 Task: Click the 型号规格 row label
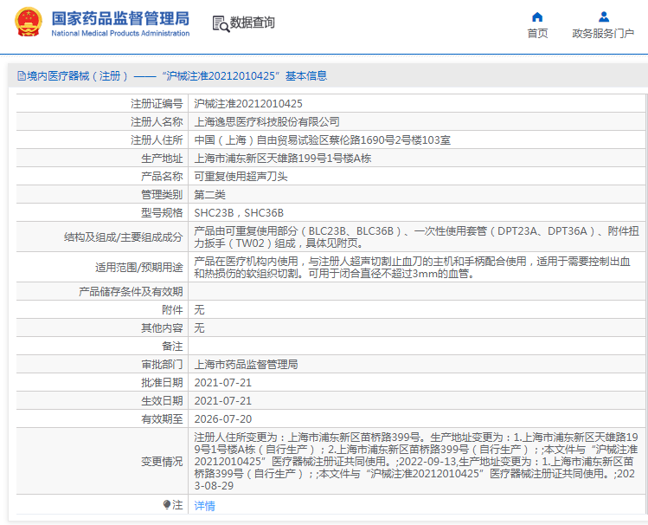pyautogui.click(x=162, y=212)
